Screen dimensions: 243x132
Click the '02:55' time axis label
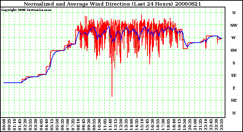click(x=30, y=125)
